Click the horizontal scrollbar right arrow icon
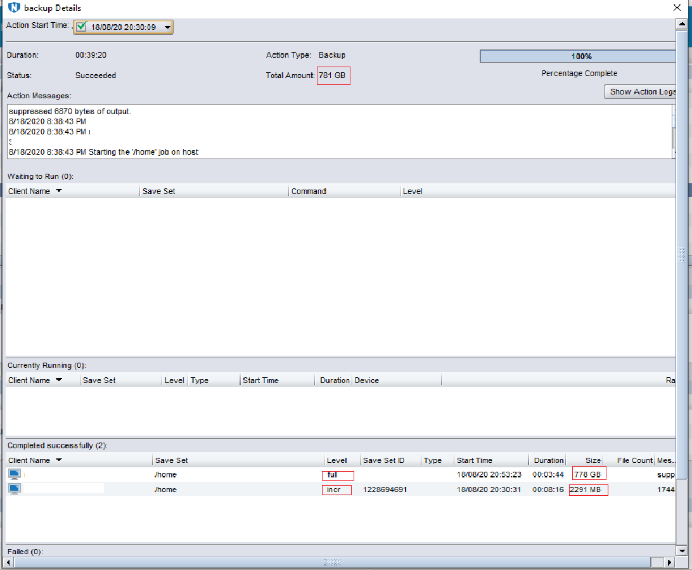 [x=670, y=562]
